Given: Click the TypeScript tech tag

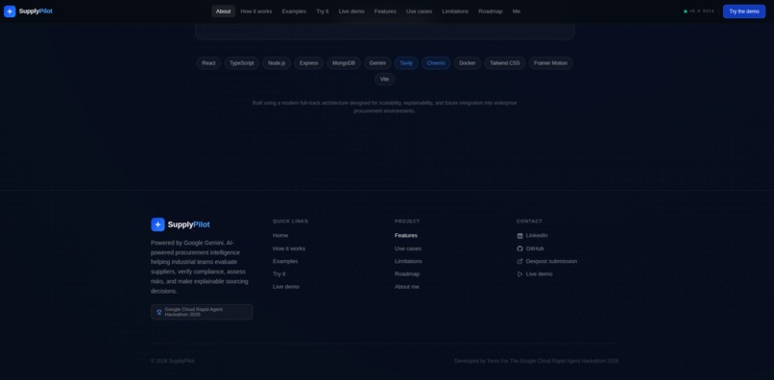Looking at the screenshot, I should click(x=242, y=63).
